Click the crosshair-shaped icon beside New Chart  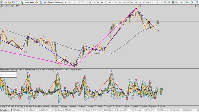(x=6, y=2)
